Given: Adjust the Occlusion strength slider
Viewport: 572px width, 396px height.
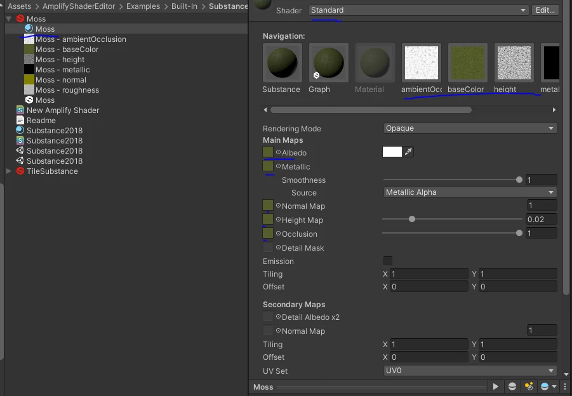Looking at the screenshot, I should pos(453,233).
